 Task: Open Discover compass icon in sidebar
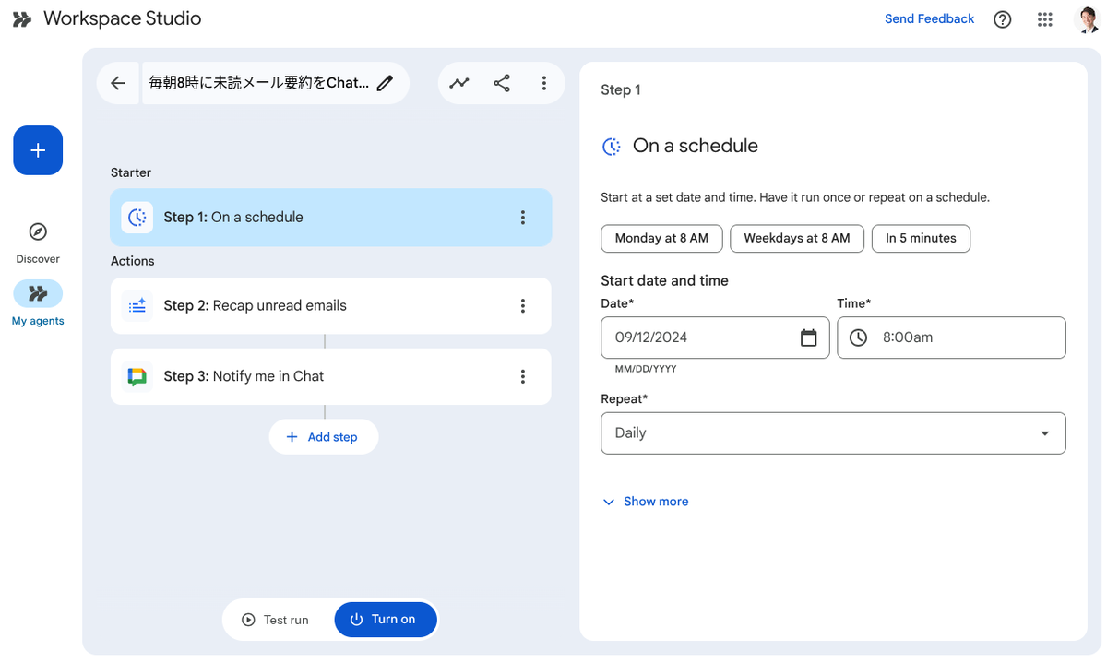coord(38,231)
